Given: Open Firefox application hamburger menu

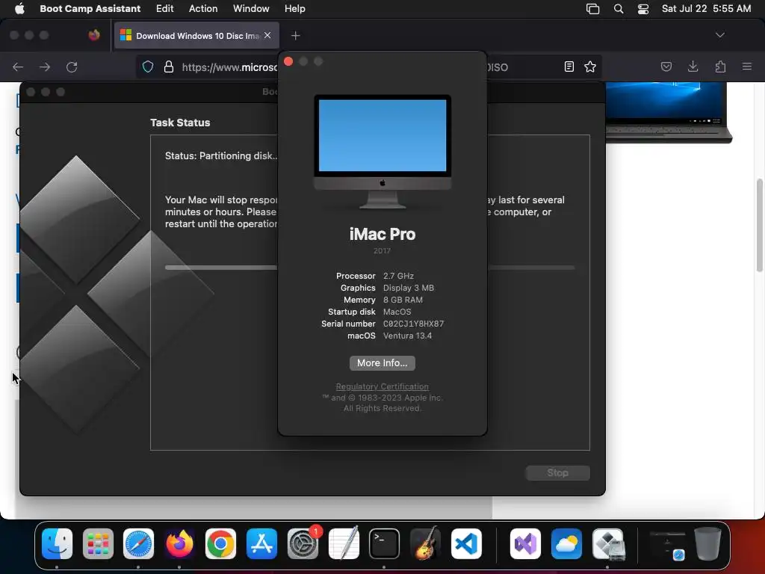Looking at the screenshot, I should click(747, 67).
